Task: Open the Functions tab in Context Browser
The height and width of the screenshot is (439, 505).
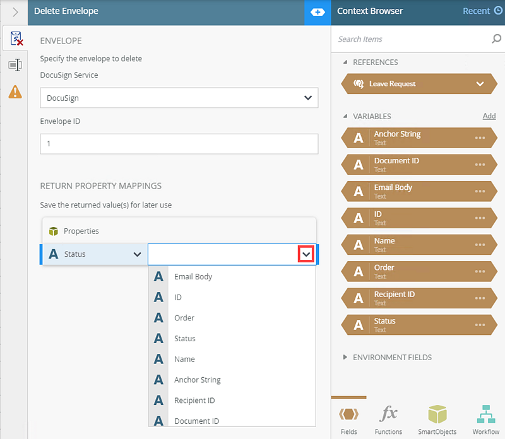Action: tap(388, 418)
